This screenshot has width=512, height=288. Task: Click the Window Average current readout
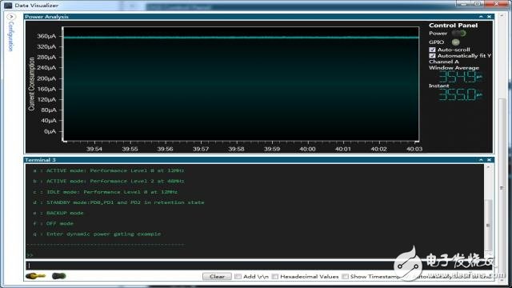(460, 77)
